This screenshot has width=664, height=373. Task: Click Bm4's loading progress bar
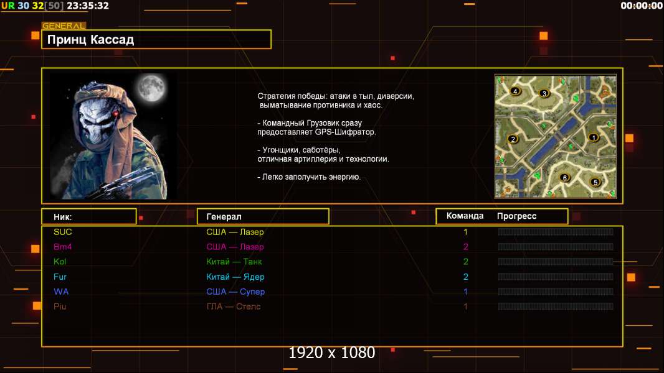pos(556,247)
